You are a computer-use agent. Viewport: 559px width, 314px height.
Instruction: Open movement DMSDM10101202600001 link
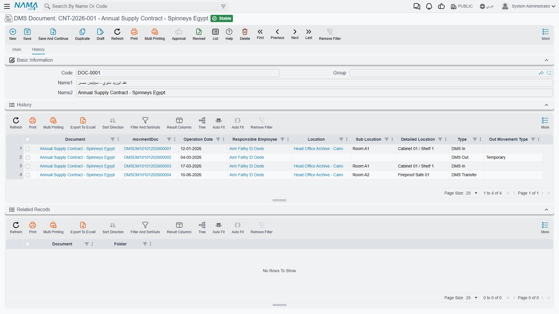pos(148,149)
